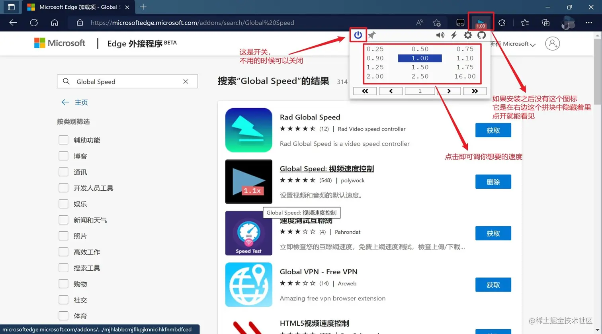Open the Edge three-dot menu
602x334 pixels.
(589, 23)
